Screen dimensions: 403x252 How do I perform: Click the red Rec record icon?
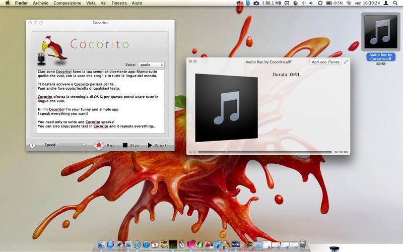pos(98,145)
